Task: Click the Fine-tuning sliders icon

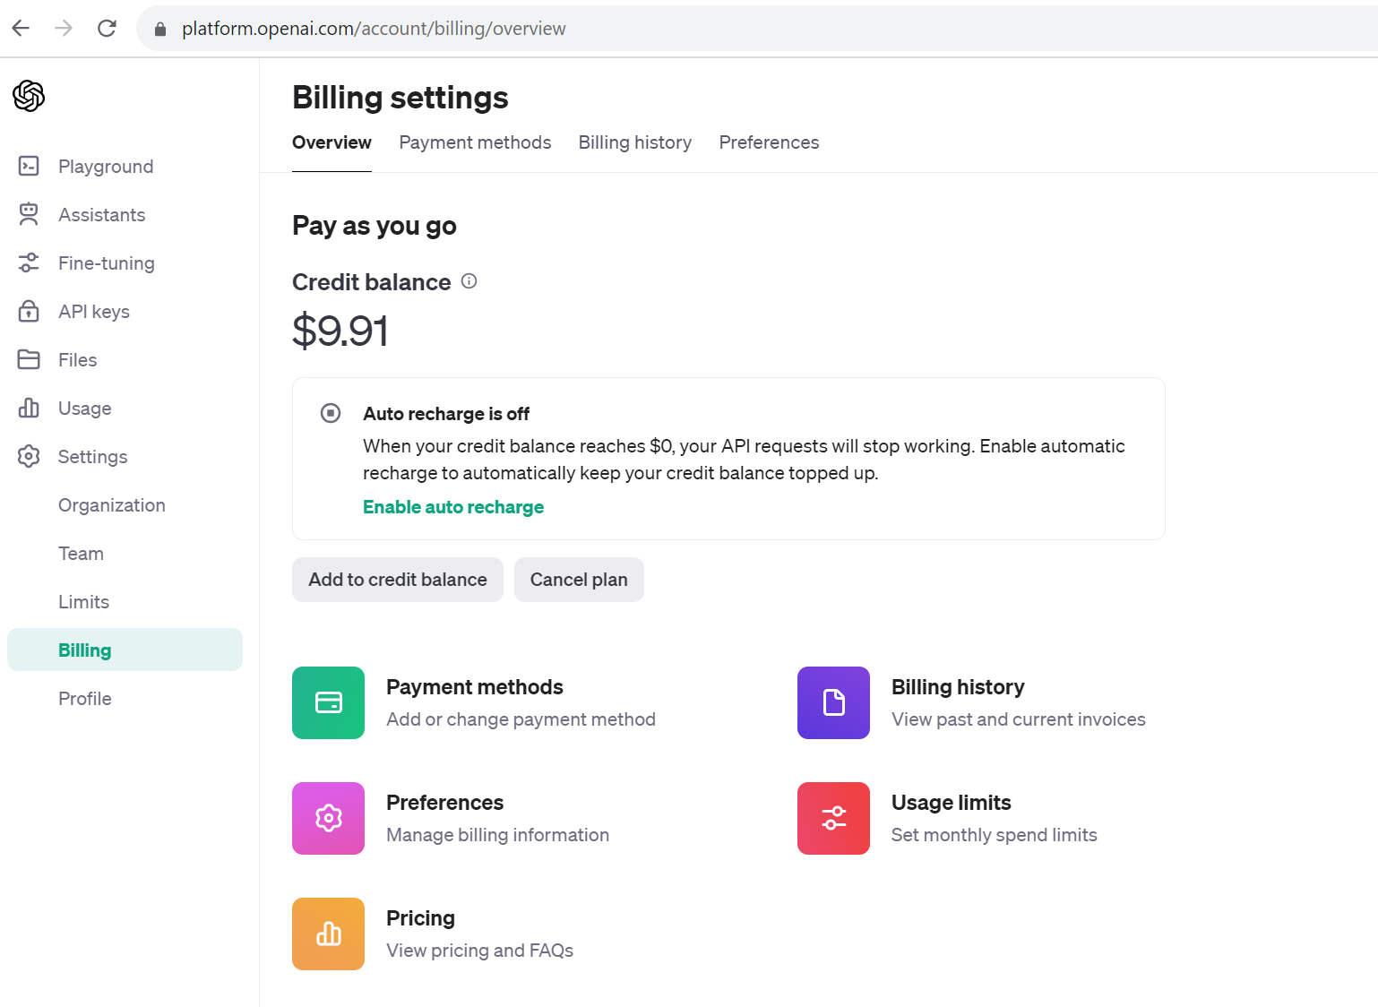Action: tap(29, 263)
